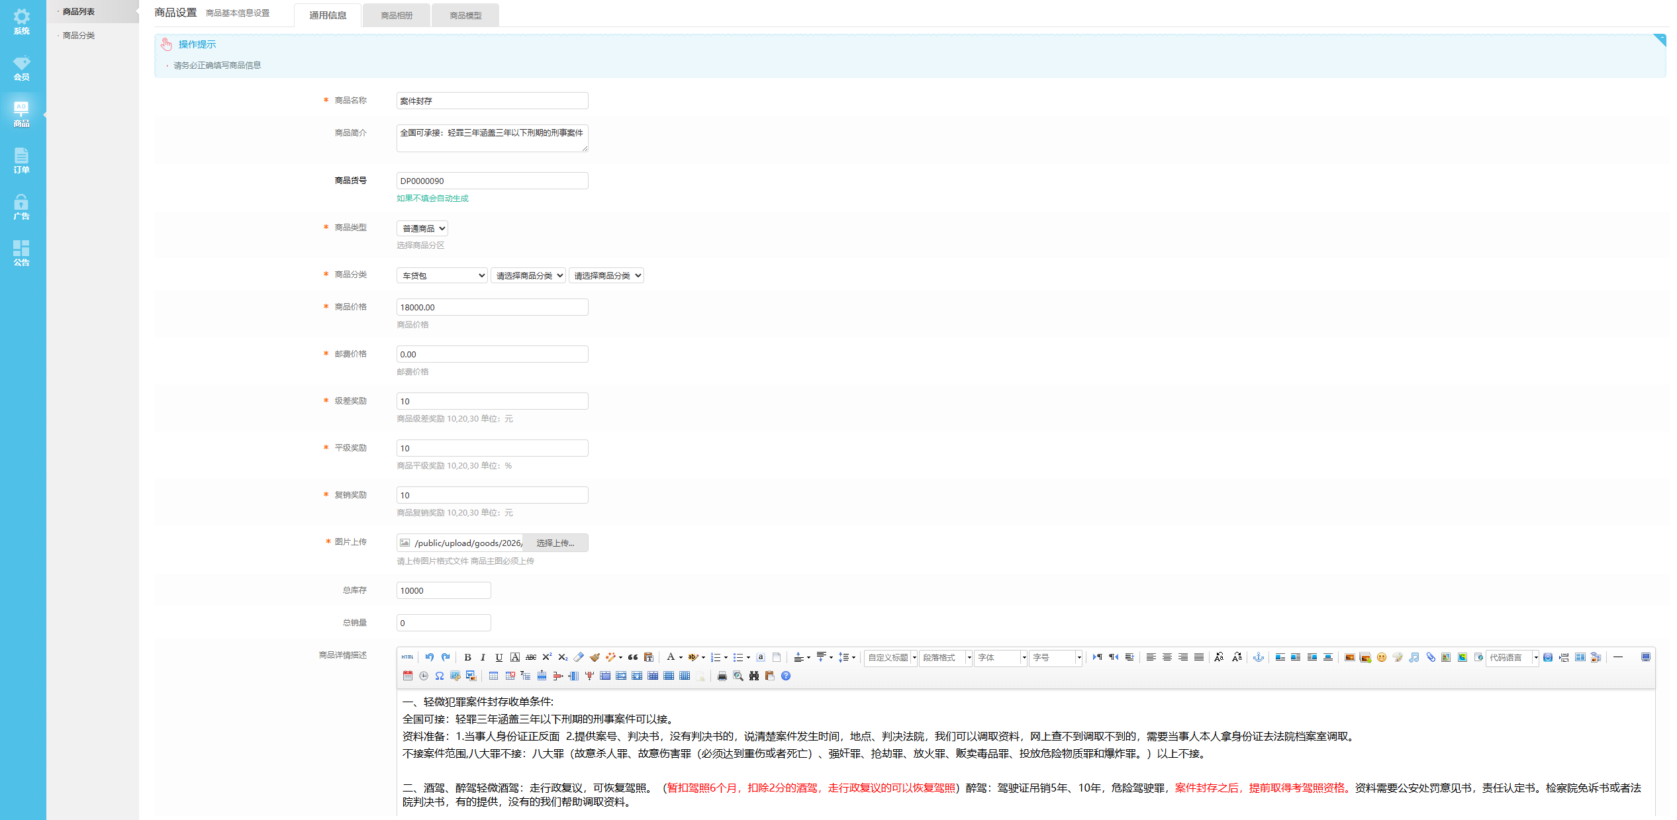Click the music note insert icon
The image size is (1677, 820).
coord(1413,657)
